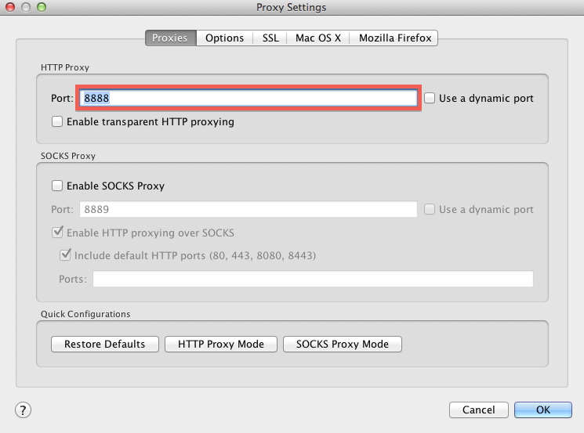Click the empty SOCKS Ports text field

[313, 279]
